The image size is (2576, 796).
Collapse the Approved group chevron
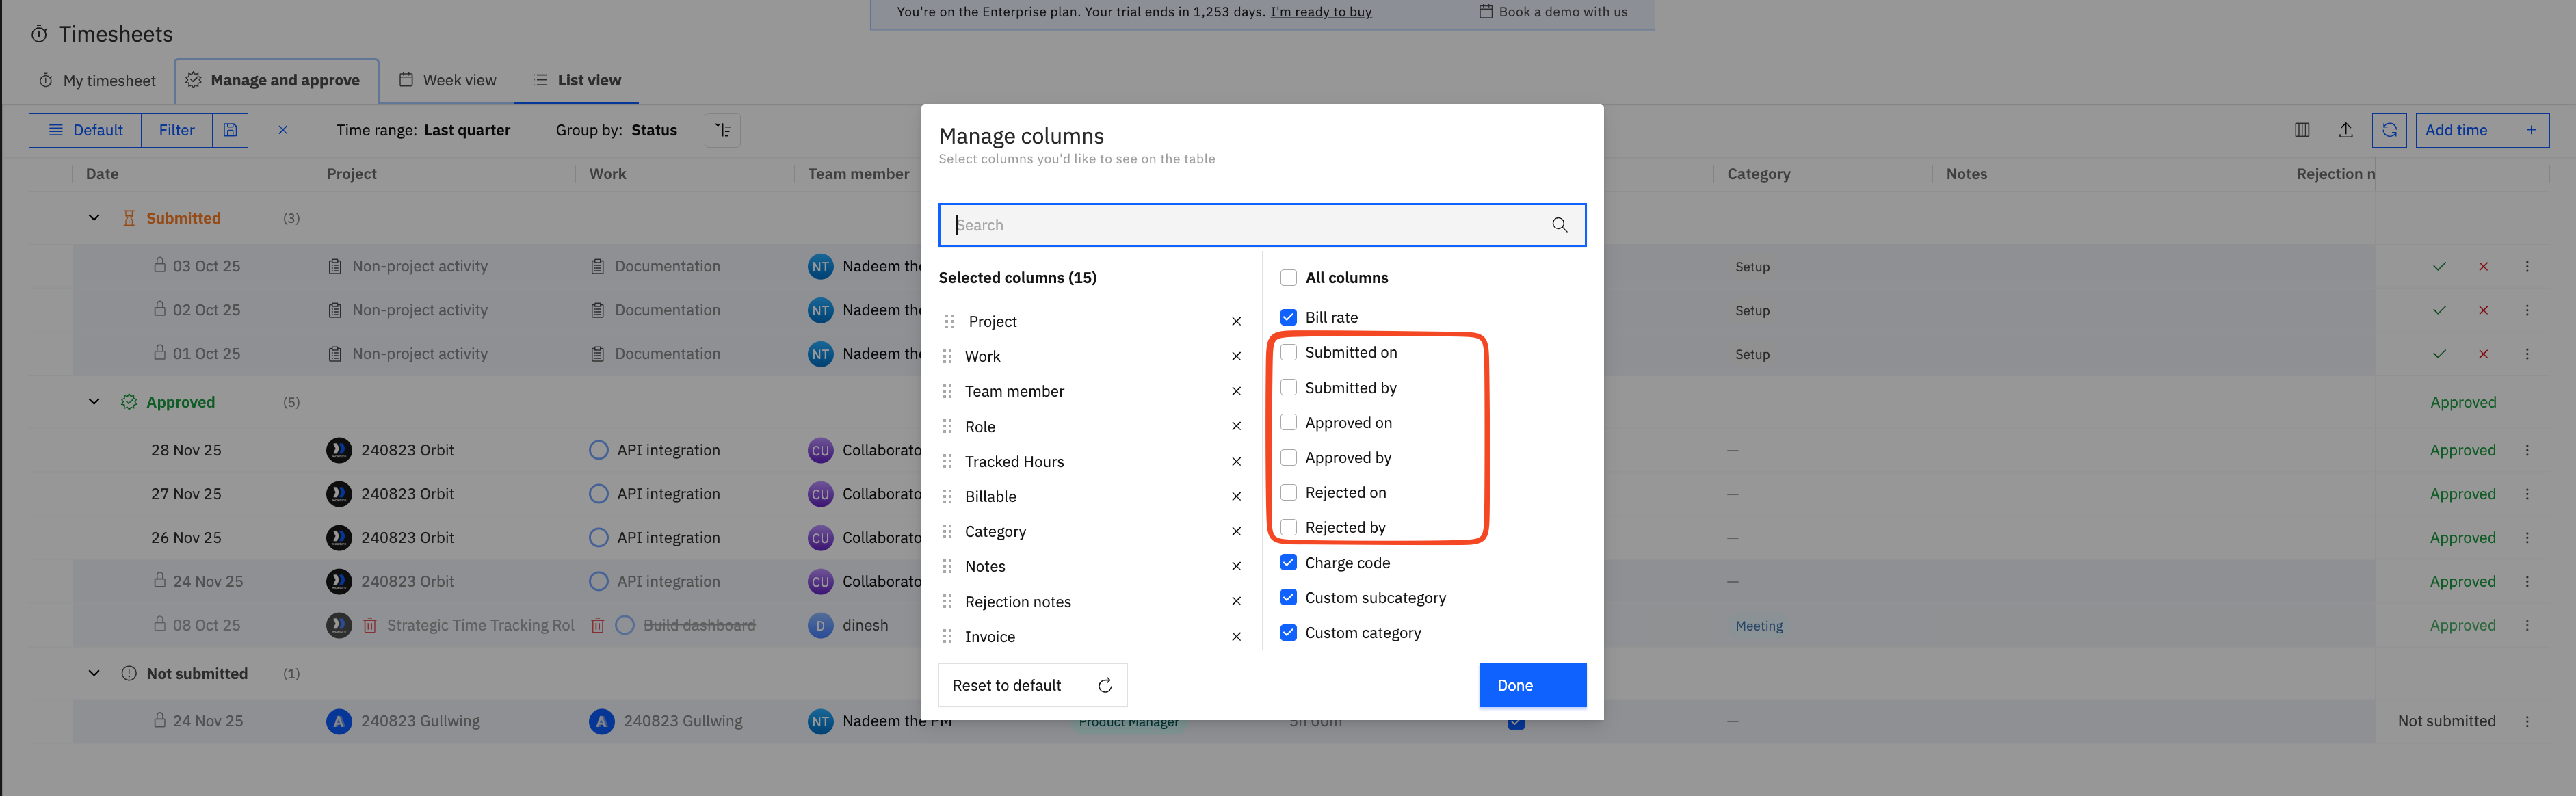coord(94,402)
